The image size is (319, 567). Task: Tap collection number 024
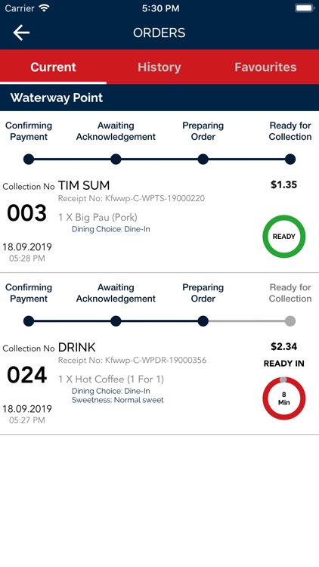click(26, 375)
